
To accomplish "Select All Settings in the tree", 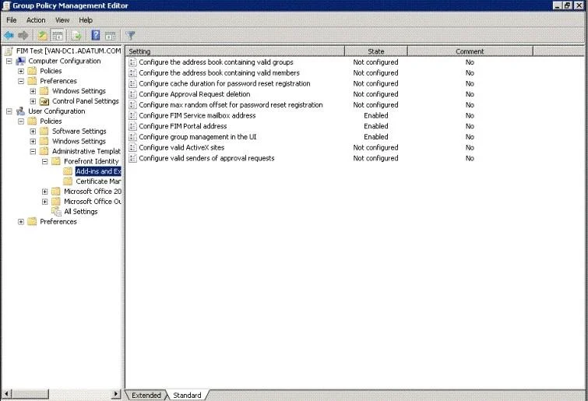I will [81, 212].
